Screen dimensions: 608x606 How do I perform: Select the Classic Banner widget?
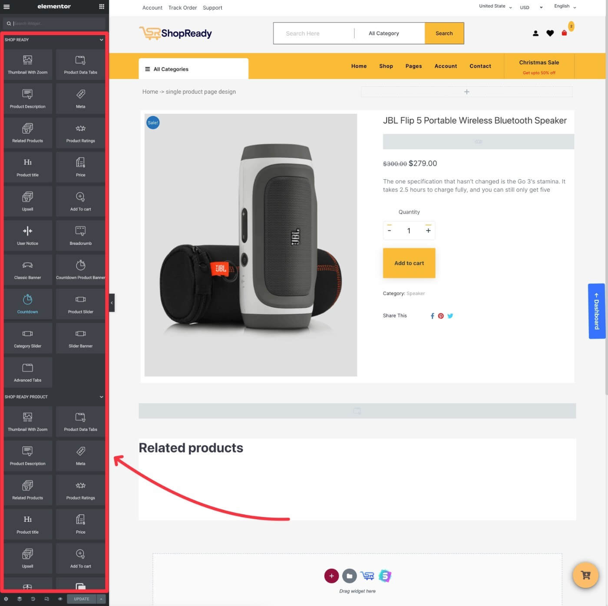coord(28,270)
